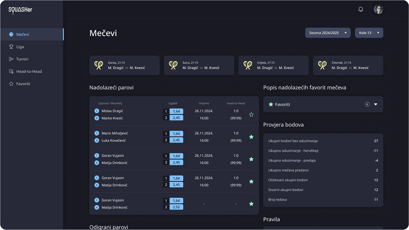Unfavorite the Marin Mihaljević match star
409x230 pixels.
pyautogui.click(x=251, y=137)
